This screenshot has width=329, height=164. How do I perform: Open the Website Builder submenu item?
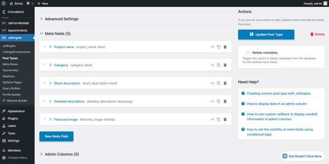pos(15,101)
